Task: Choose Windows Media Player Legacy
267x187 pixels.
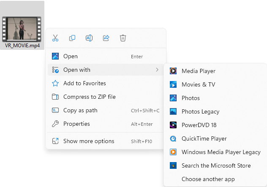Action: tap(215, 152)
